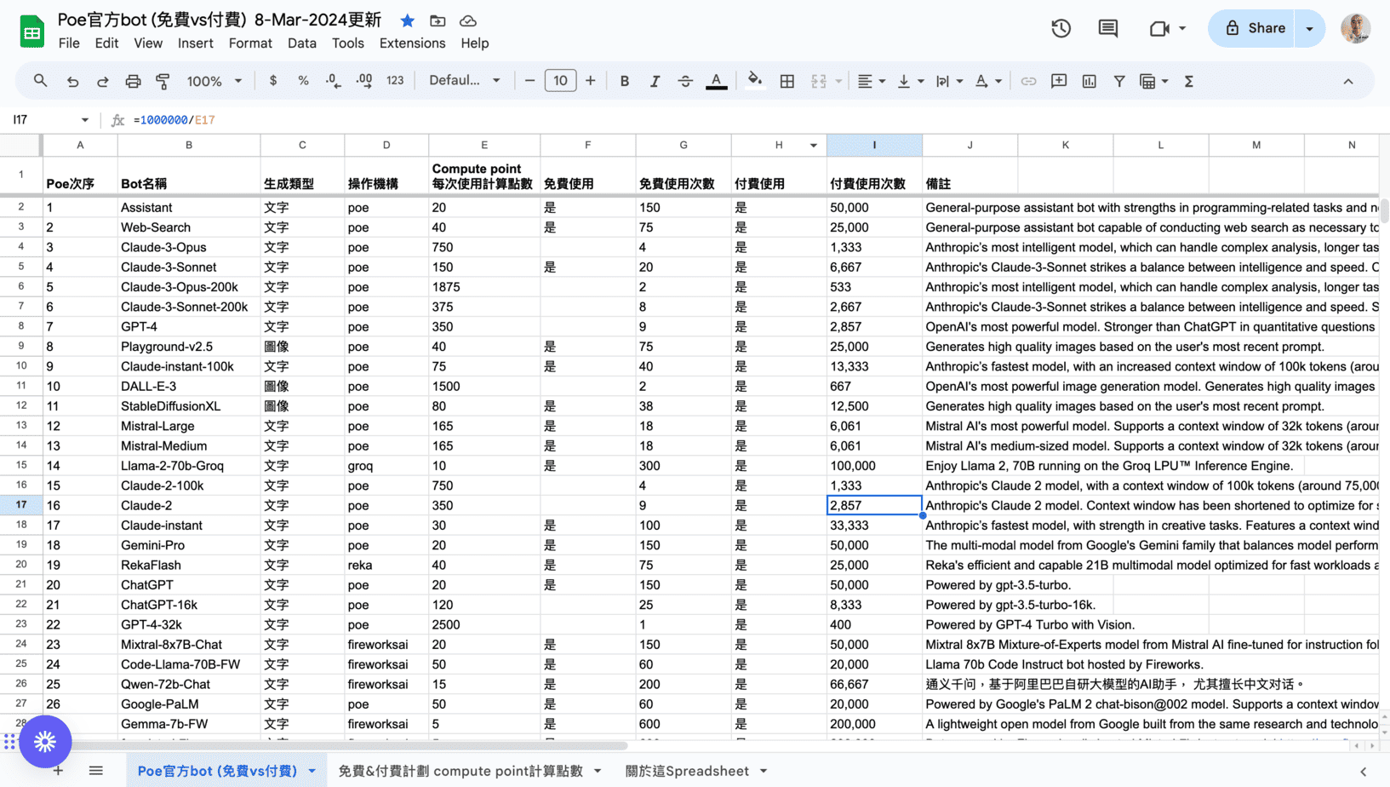Start a video meeting from the camera icon
Viewport: 1390px width, 787px height.
click(1159, 28)
